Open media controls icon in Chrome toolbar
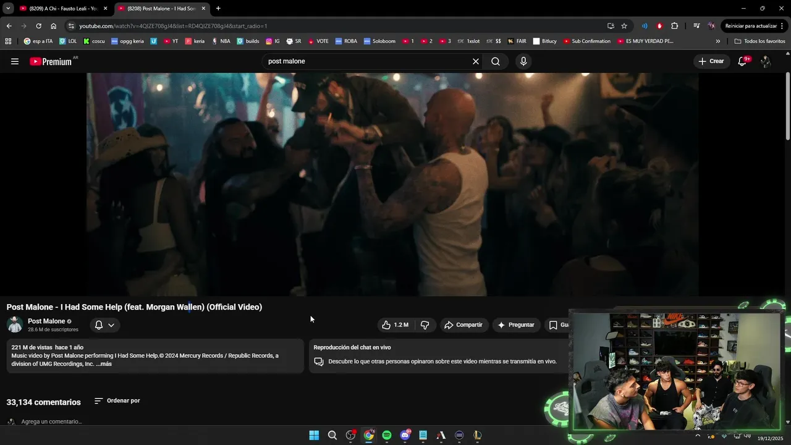The height and width of the screenshot is (445, 791). click(x=696, y=26)
